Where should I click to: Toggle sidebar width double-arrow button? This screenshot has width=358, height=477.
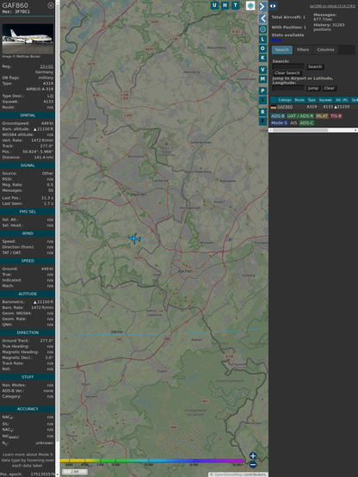pos(273,6)
